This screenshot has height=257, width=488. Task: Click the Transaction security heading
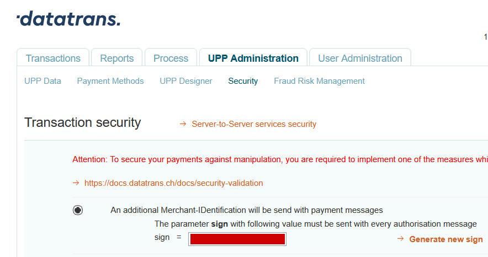click(82, 122)
